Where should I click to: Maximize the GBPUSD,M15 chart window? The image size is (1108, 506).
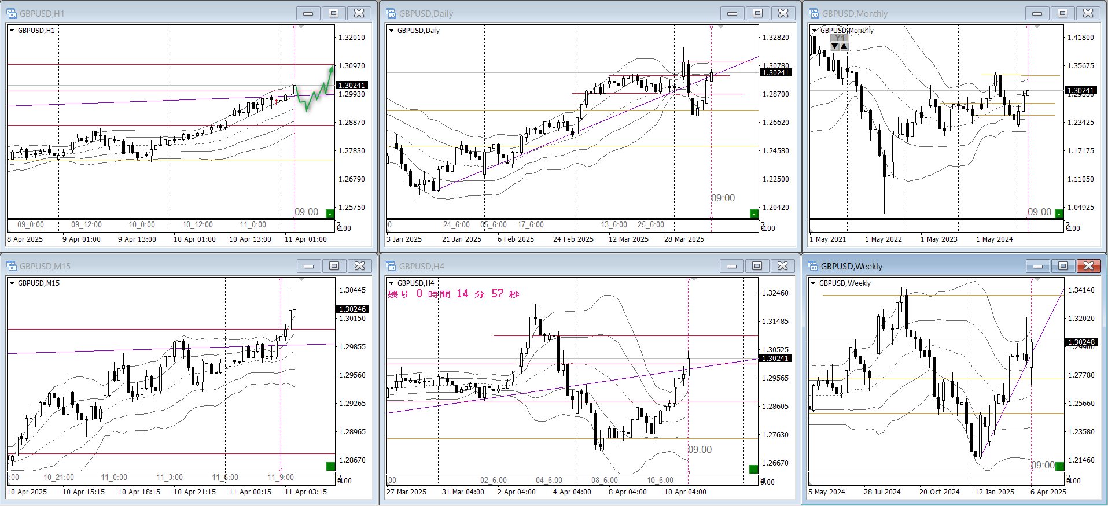(334, 266)
